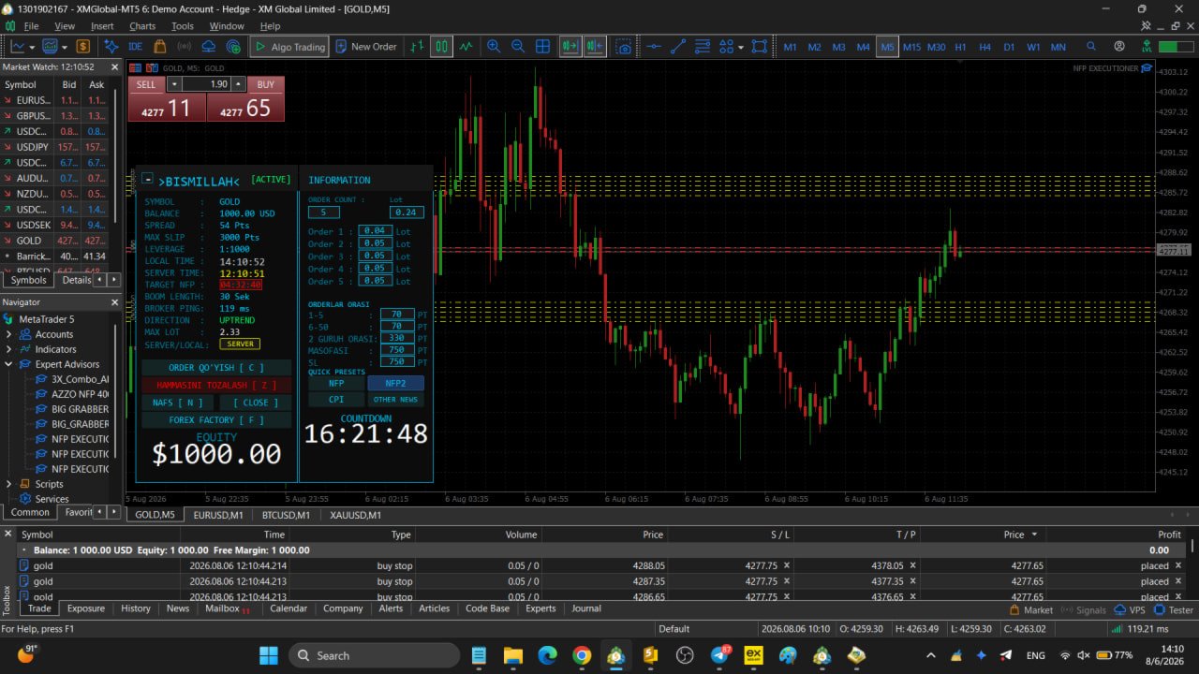Click ORDER QO'YISH [ C ] button
Viewport: 1199px width, 674px height.
pyautogui.click(x=216, y=368)
